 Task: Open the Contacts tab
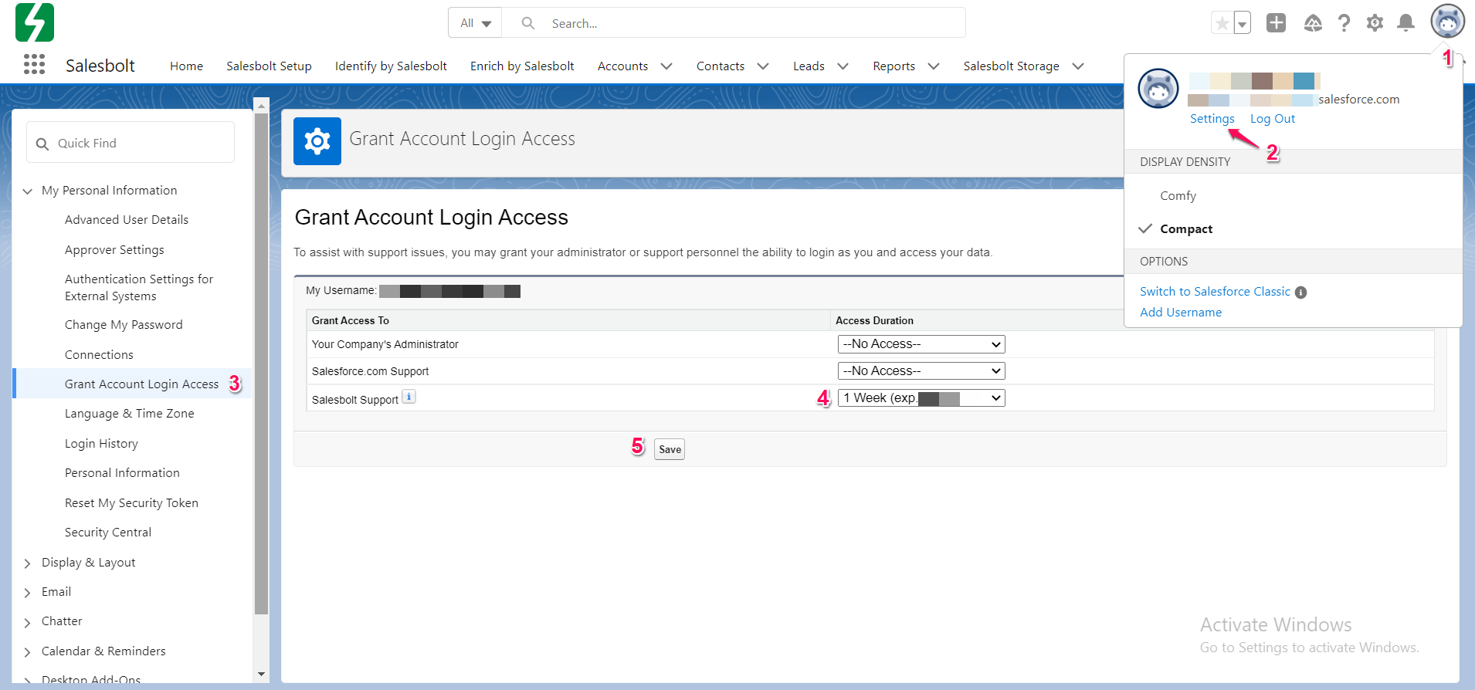721,66
